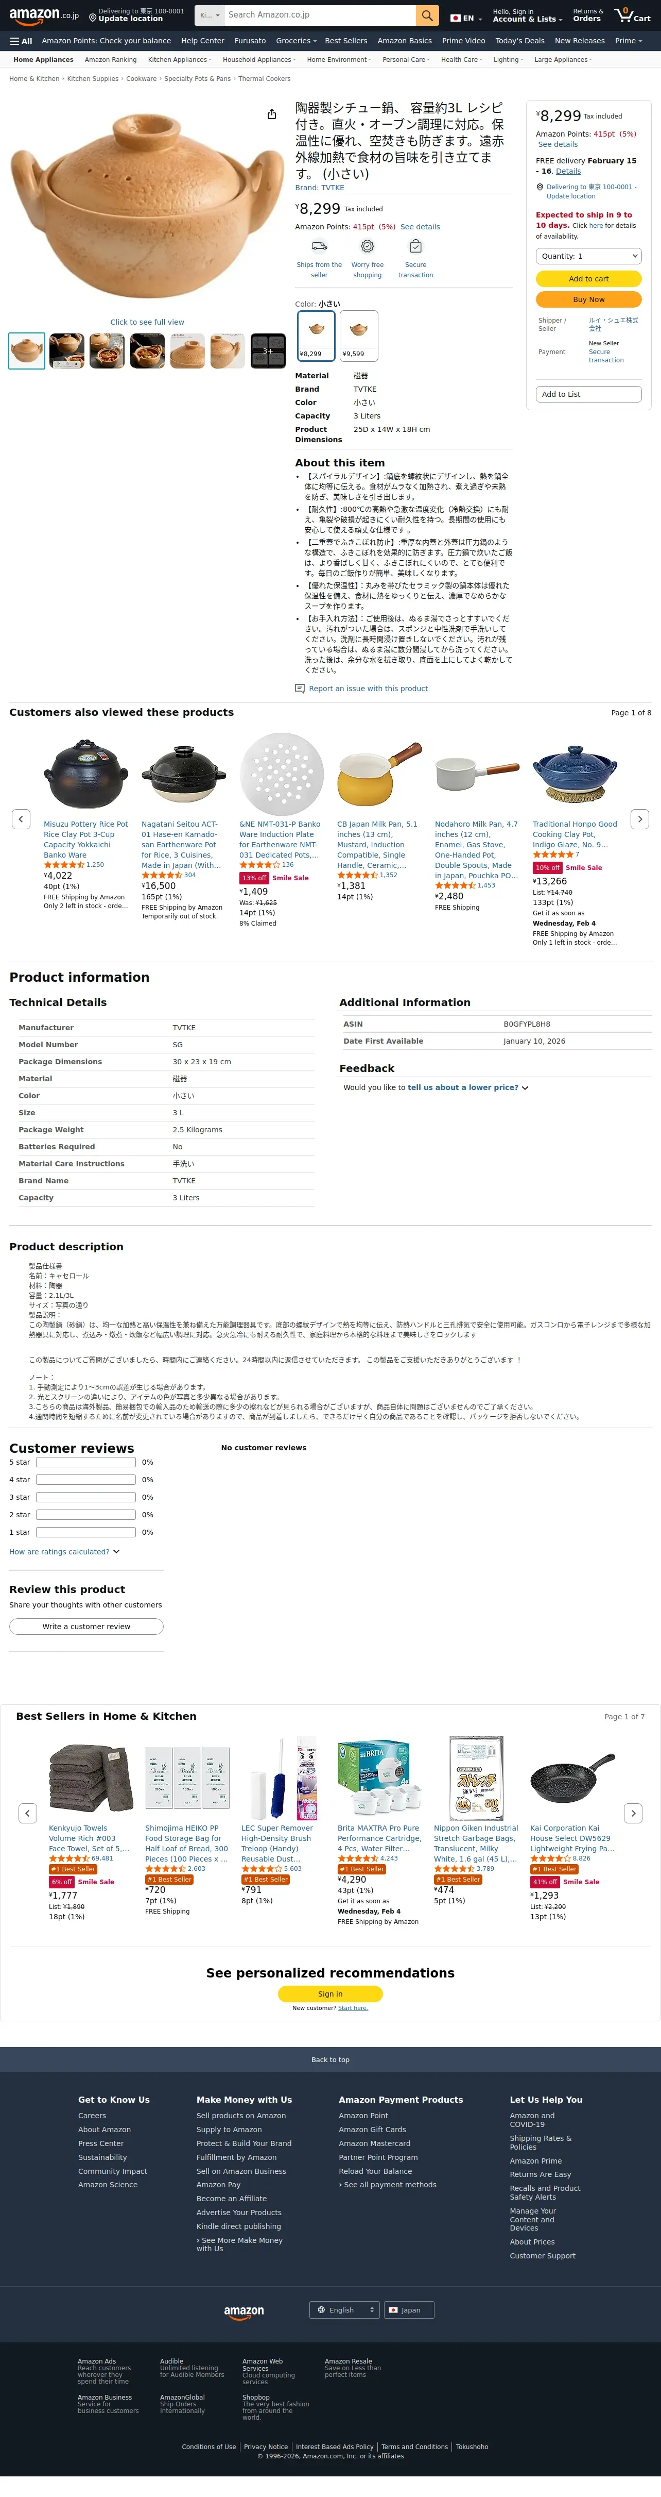
Task: Click delivery Details link
Action: point(568,172)
